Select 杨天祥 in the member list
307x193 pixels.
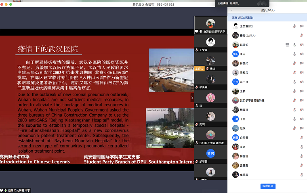click(245, 110)
